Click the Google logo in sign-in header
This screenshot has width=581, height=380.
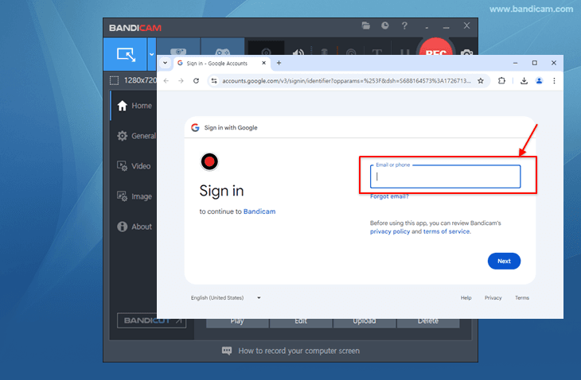click(x=195, y=128)
